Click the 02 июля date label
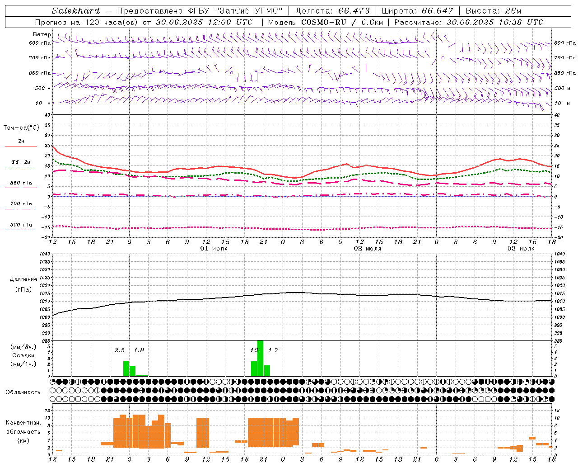 (368, 249)
